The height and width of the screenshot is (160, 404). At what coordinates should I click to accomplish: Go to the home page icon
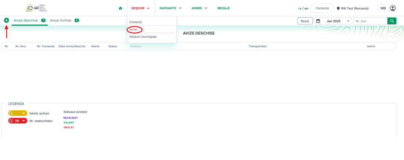pos(120,8)
